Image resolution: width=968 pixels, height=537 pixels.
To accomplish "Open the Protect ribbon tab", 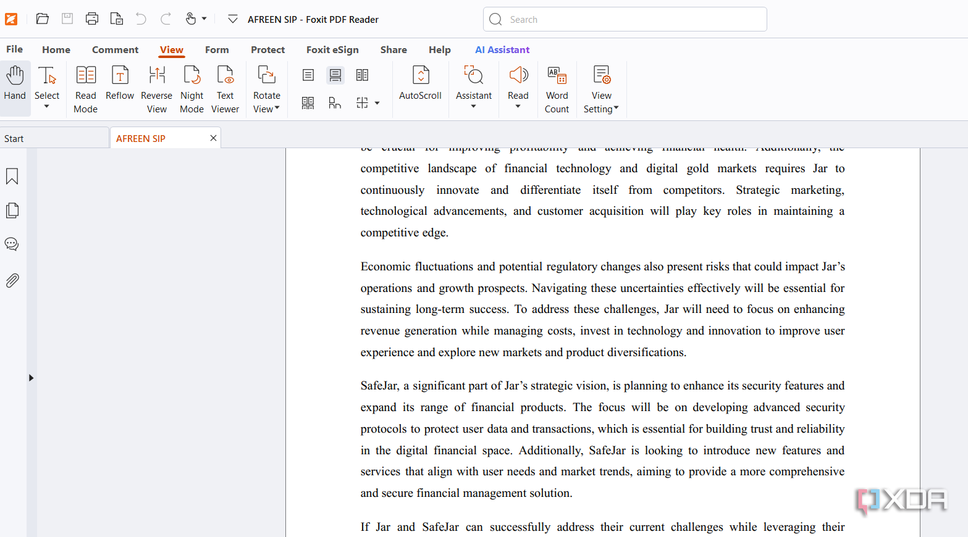I will pos(267,50).
